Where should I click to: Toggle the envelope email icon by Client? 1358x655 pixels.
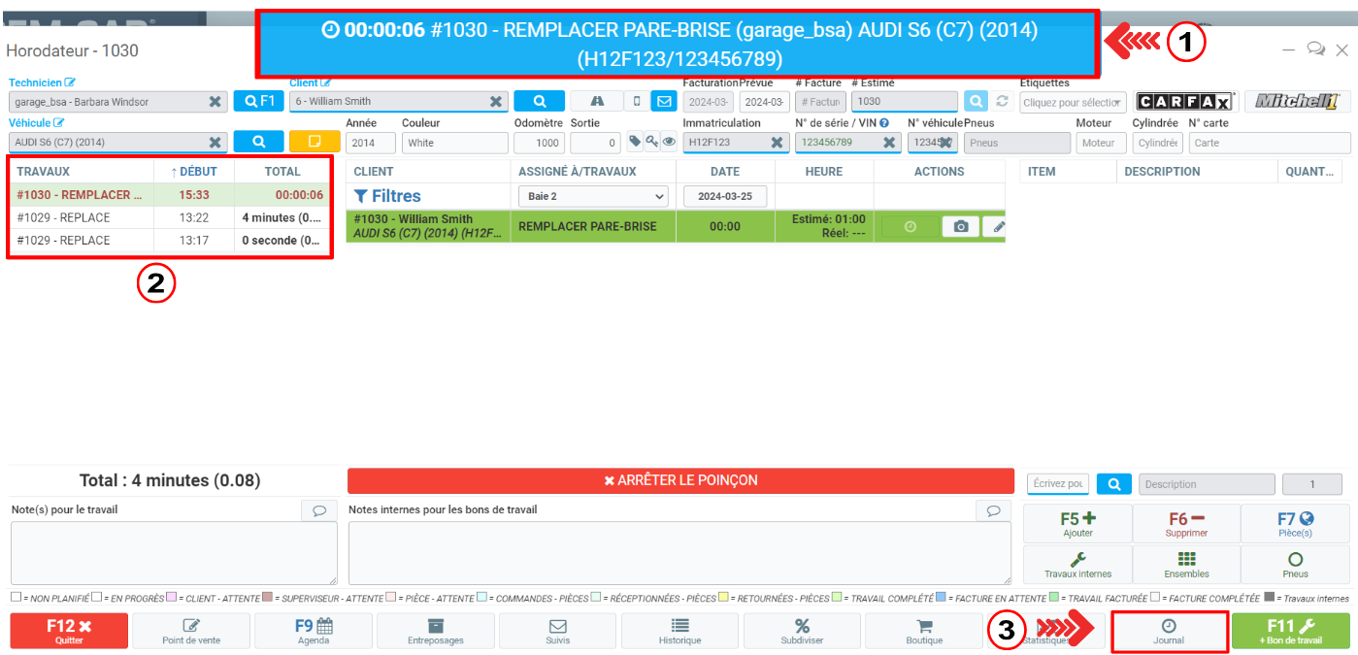[x=663, y=101]
